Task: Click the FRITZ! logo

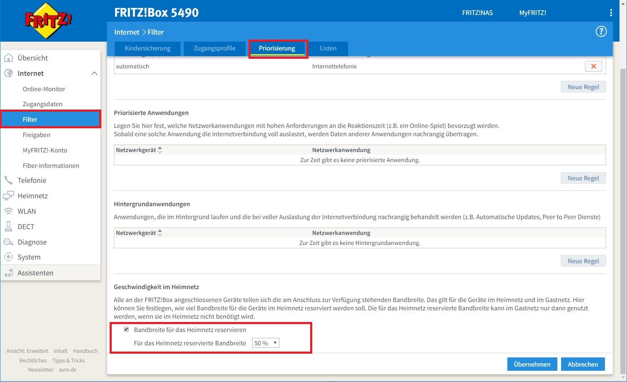Action: coord(48,21)
